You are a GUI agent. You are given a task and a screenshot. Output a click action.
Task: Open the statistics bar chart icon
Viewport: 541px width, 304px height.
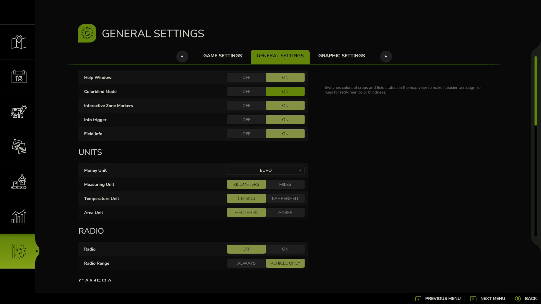pyautogui.click(x=19, y=216)
